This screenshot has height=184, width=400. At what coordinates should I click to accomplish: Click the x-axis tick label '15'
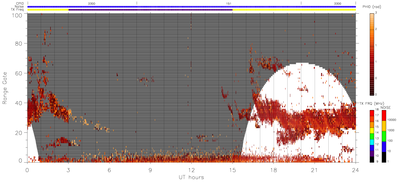(233, 170)
